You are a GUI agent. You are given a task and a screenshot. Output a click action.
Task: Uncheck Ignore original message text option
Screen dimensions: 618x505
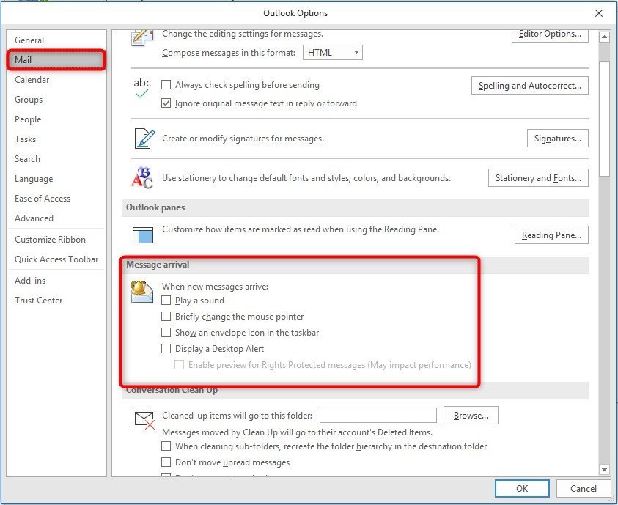click(166, 103)
